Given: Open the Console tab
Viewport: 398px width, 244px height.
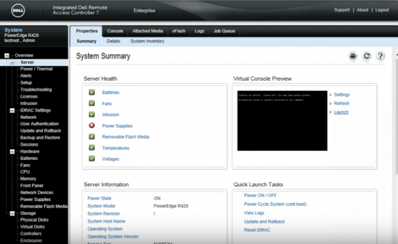Looking at the screenshot, I should point(115,31).
